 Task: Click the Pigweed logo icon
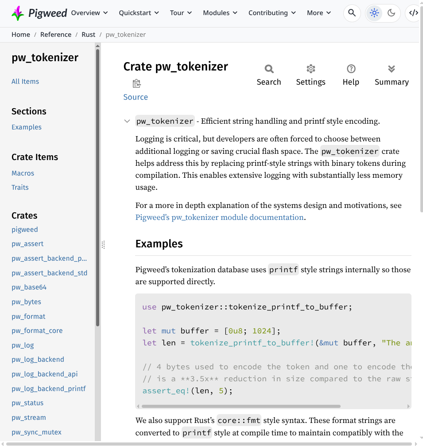18,13
